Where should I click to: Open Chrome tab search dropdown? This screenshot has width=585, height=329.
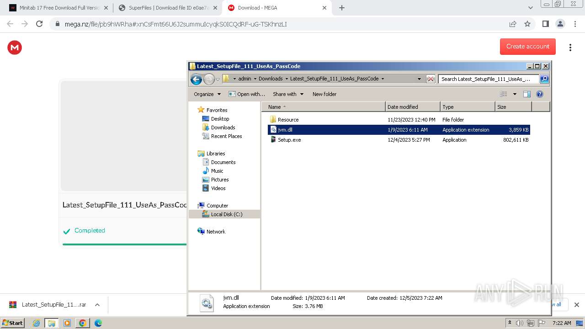(x=530, y=8)
